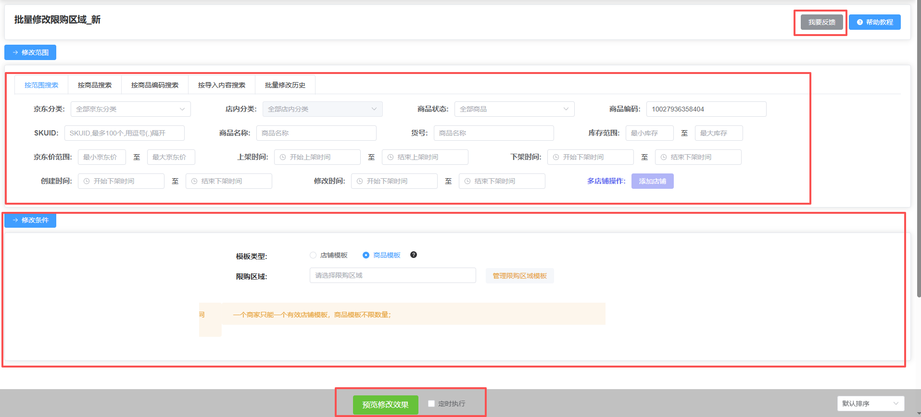Click clock icon in 下架时间 start field
This screenshot has height=417, width=921.
tap(556, 157)
